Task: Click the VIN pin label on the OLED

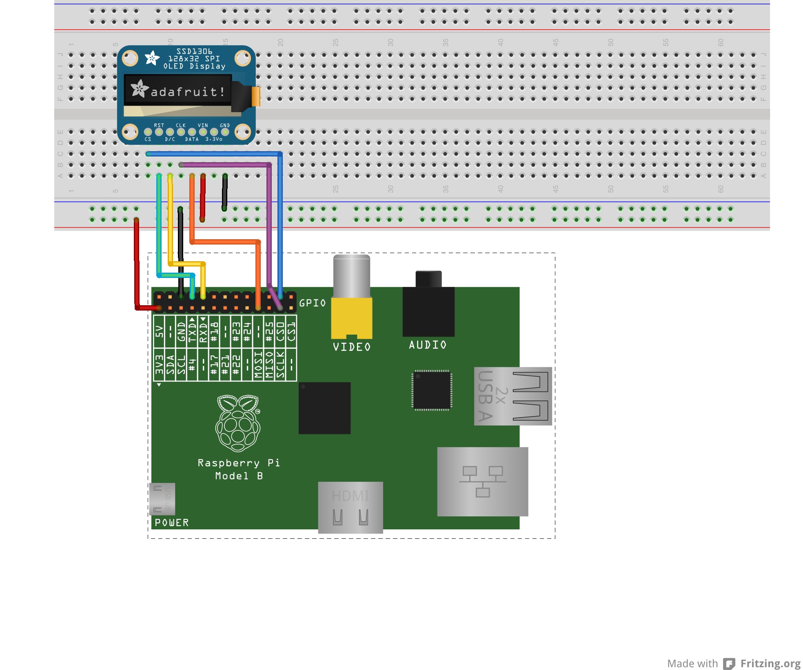Action: point(203,126)
